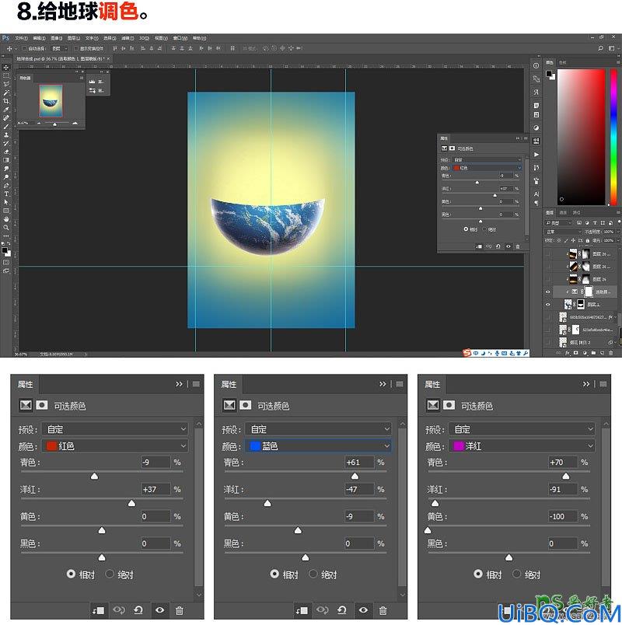This screenshot has width=622, height=625.
Task: Select 相对 radio in the blue 蓝色 panel
Action: (x=274, y=574)
